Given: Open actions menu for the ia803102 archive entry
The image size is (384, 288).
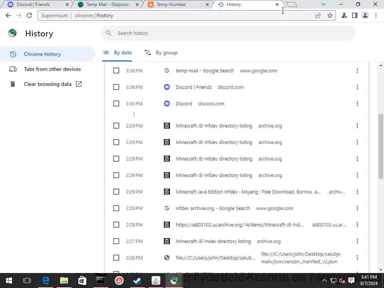Looking at the screenshot, I should [x=357, y=225].
